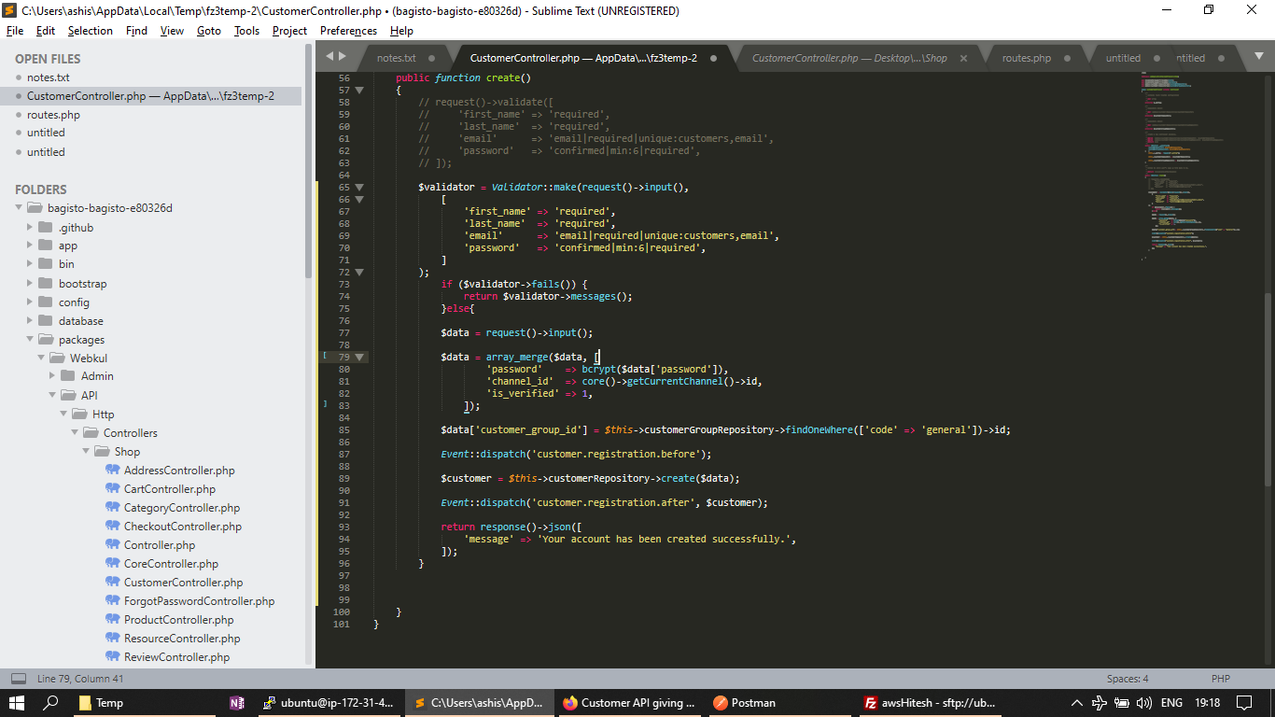Click unsaved dot on notes.txt tab
1275x717 pixels.
[432, 58]
